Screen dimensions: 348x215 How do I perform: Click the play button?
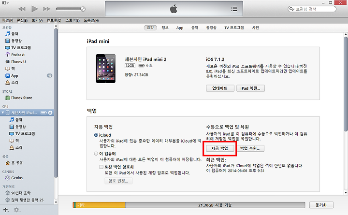34,9
